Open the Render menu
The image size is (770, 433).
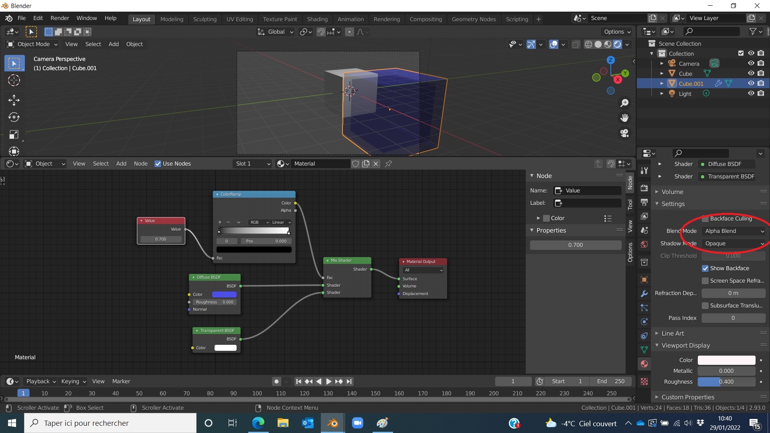click(59, 18)
